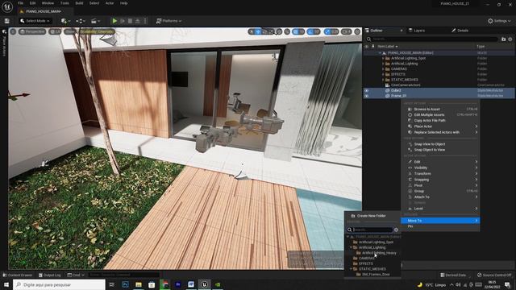Select the Translate gizmo tool
The image size is (516, 290).
click(258, 31)
